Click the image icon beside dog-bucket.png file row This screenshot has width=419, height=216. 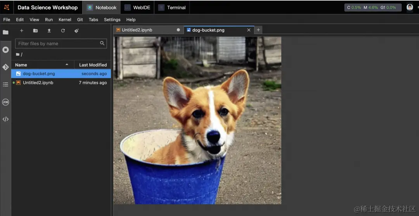[x=18, y=74]
